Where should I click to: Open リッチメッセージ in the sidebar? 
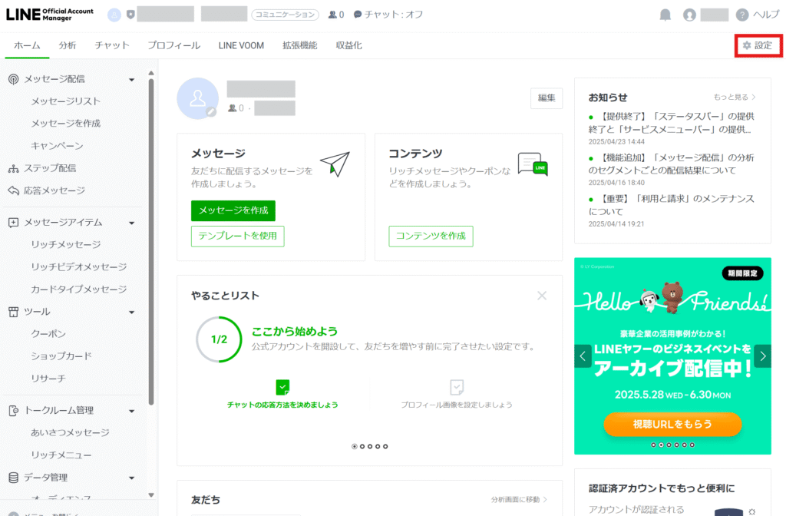pos(66,245)
